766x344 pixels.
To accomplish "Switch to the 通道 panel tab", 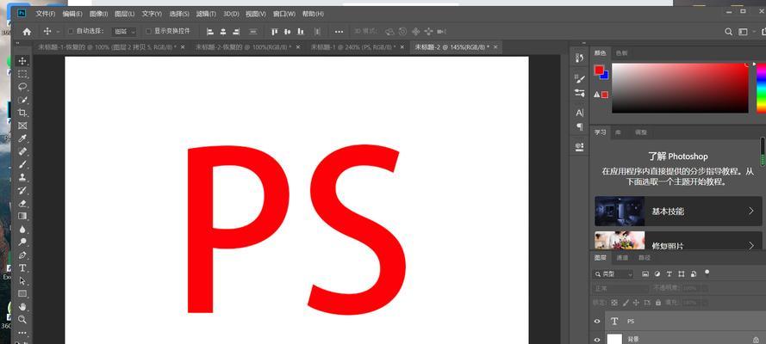I will pos(622,258).
